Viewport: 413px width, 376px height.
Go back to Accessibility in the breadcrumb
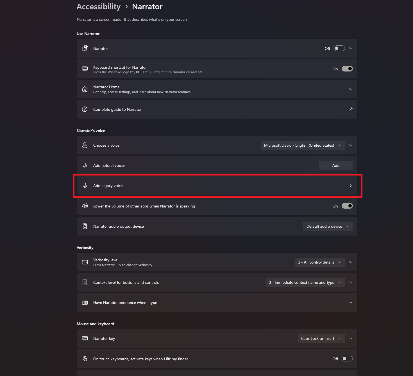click(99, 7)
